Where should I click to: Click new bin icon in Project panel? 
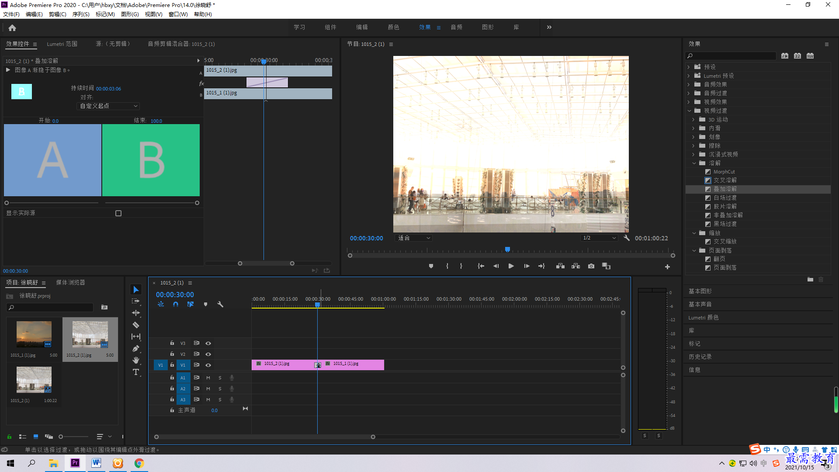[x=104, y=307]
